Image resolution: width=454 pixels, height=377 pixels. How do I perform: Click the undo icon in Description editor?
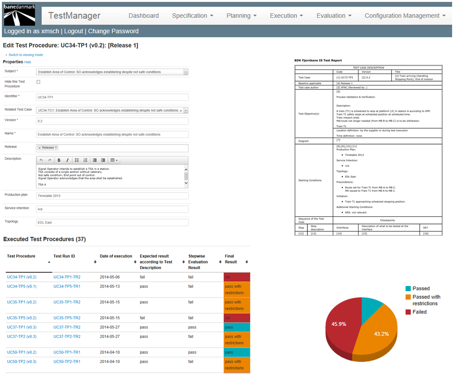pyautogui.click(x=41, y=160)
